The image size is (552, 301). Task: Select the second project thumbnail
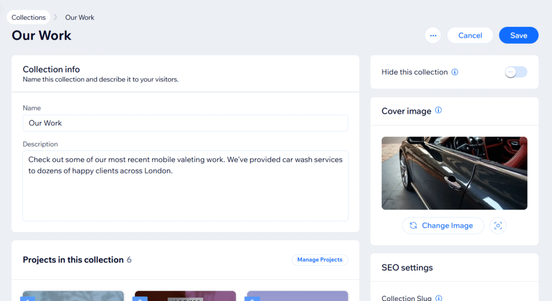coord(185,296)
